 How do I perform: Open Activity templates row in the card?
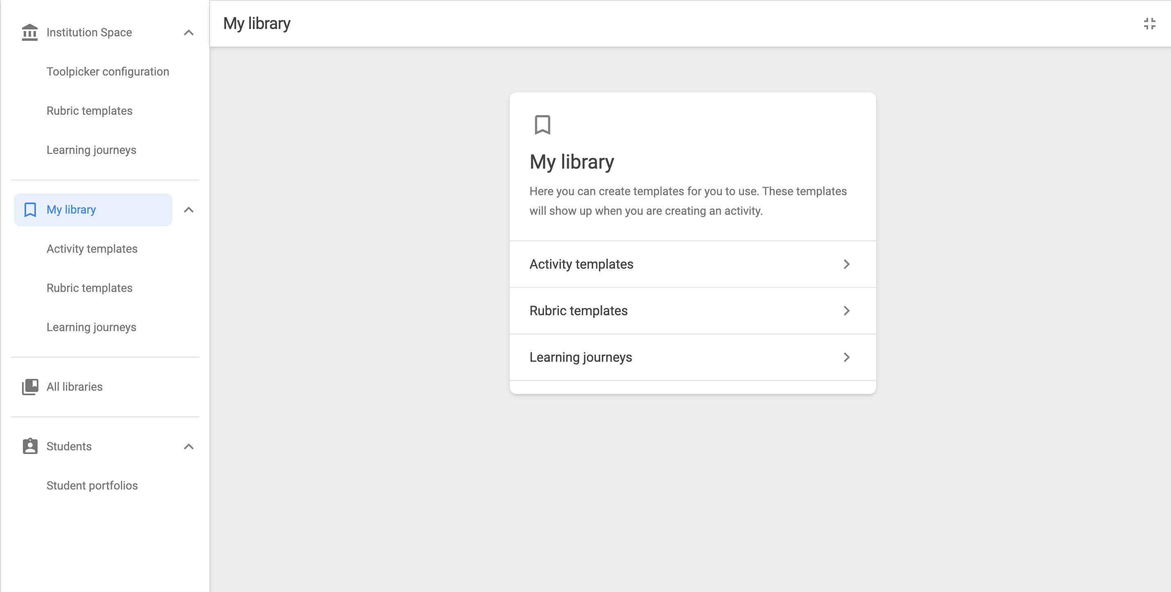693,264
